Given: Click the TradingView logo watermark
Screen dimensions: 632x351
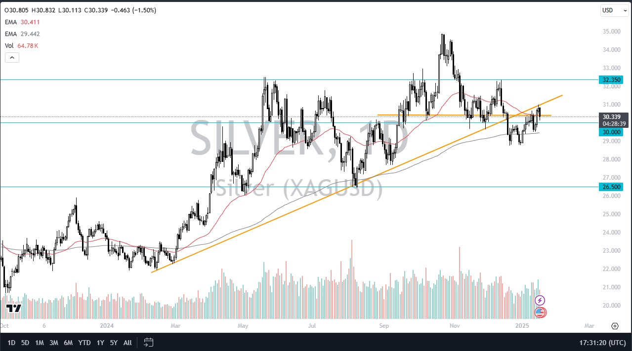Looking at the screenshot, I should click(x=14, y=308).
